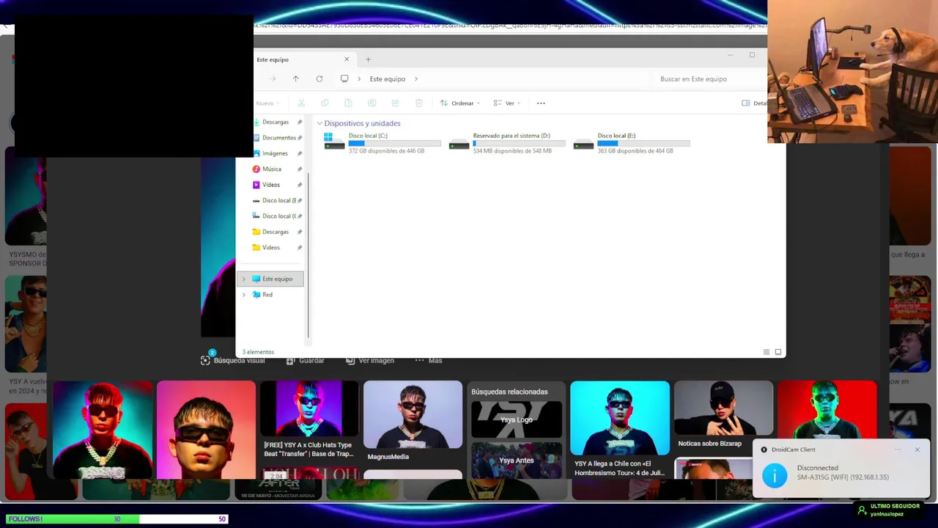Open Disco local (E in the sidebar
Screen dimensions: 938x528
pos(278,200)
